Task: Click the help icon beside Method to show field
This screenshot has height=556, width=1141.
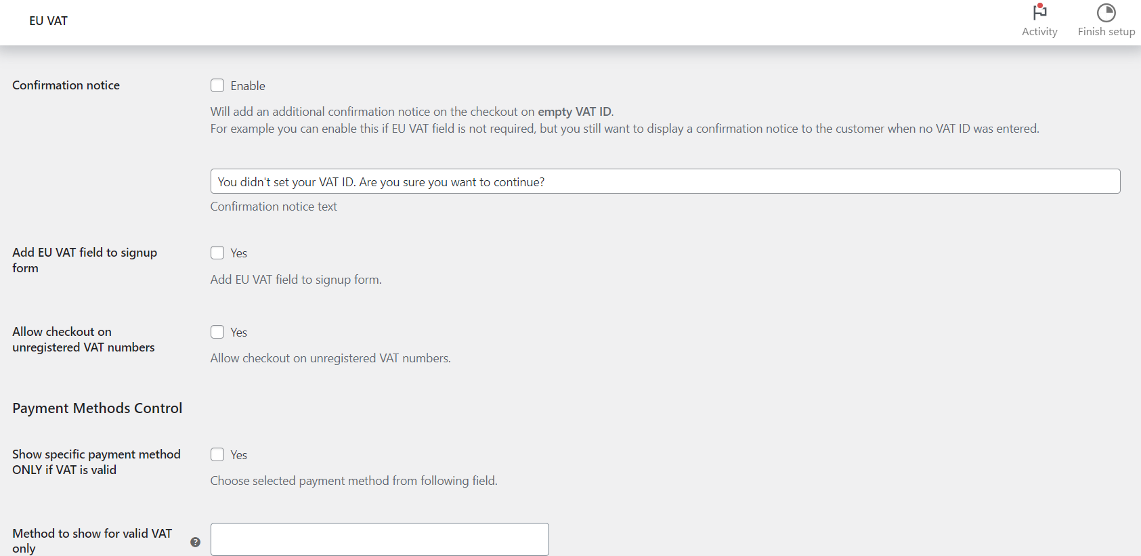Action: coord(196,542)
